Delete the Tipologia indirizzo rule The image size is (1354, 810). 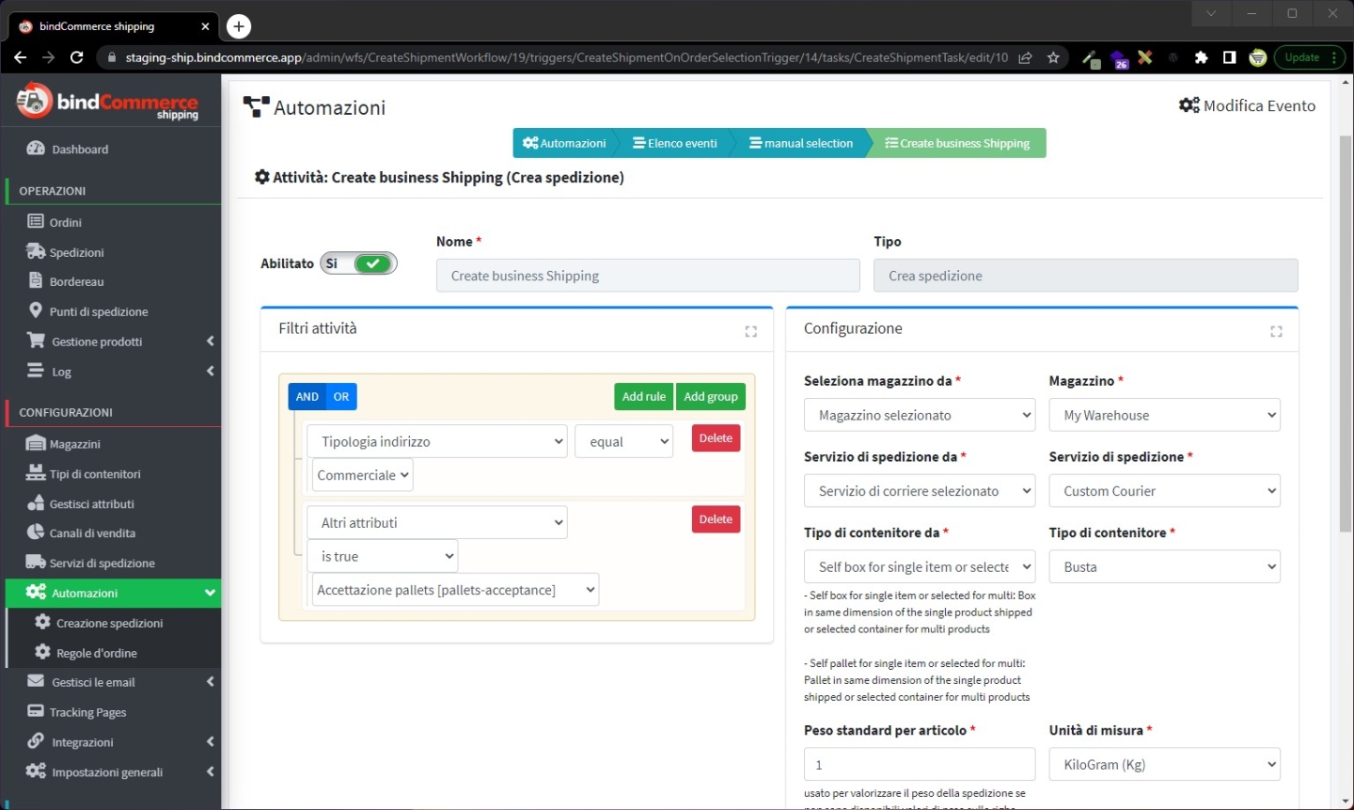pos(716,438)
